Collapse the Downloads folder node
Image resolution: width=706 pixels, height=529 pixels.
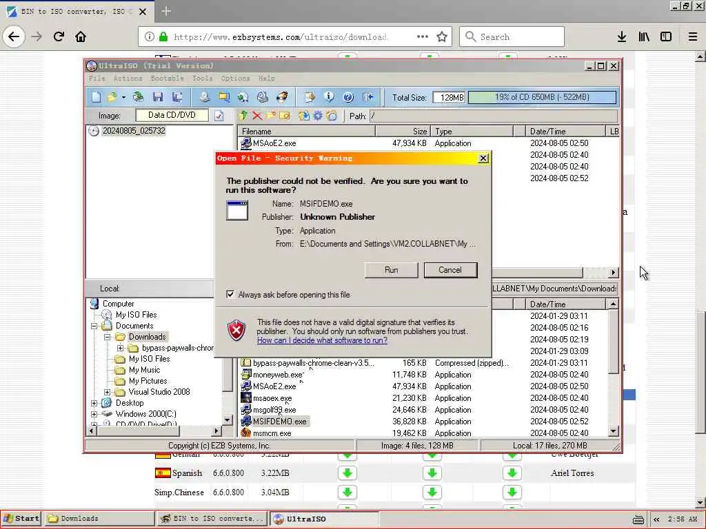point(107,337)
